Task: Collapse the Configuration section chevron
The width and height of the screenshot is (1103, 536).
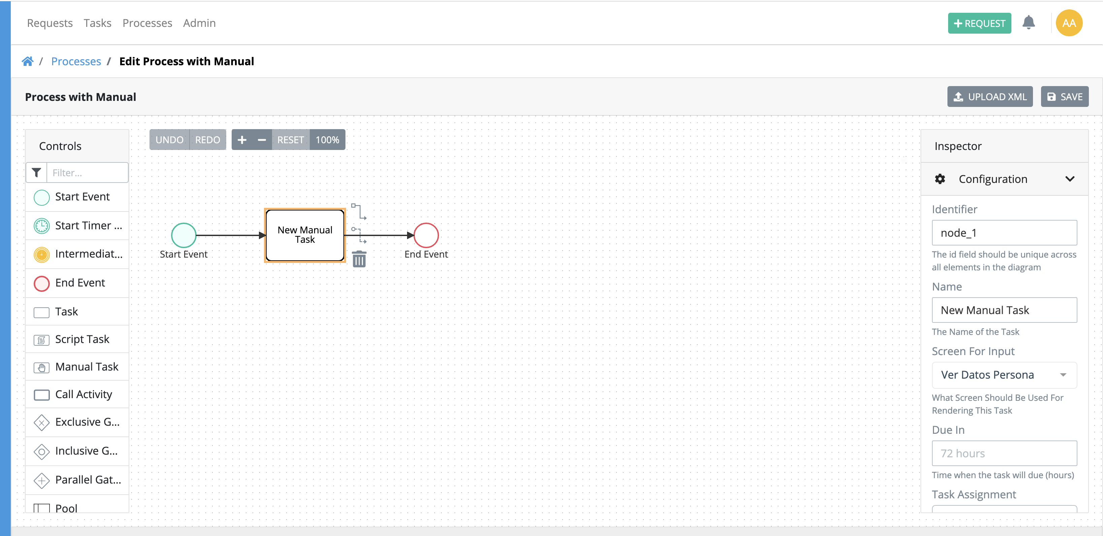Action: click(x=1070, y=179)
